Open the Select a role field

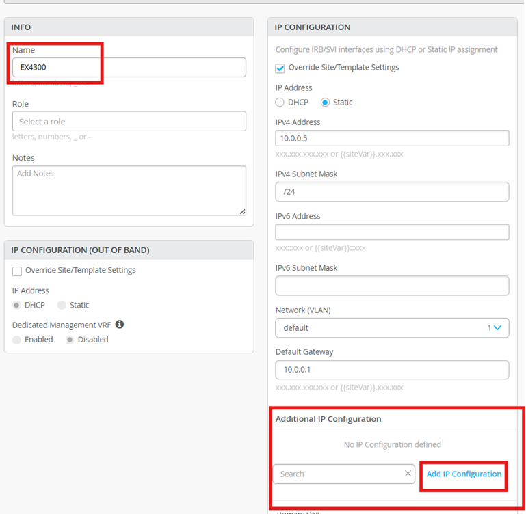[x=129, y=122]
